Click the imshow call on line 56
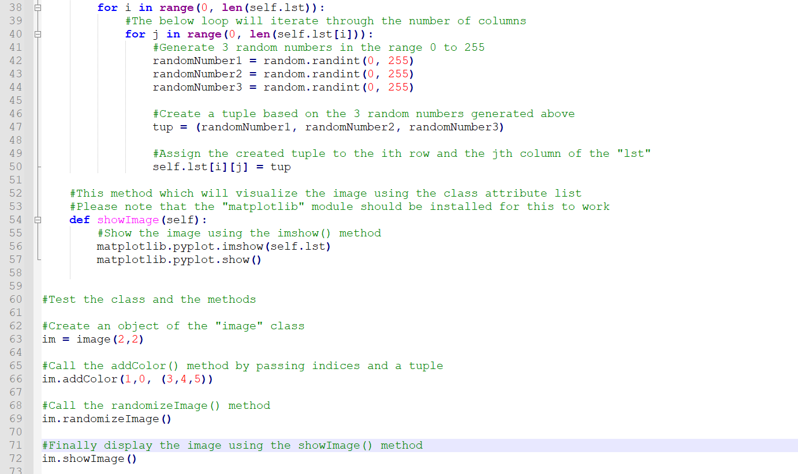Viewport: 798px width, 474px height. pos(243,246)
